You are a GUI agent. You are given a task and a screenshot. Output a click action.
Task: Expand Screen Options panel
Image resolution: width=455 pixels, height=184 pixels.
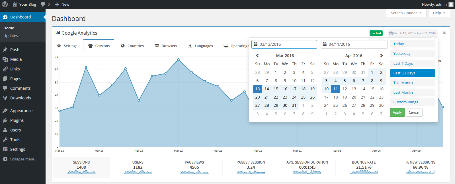point(406,13)
